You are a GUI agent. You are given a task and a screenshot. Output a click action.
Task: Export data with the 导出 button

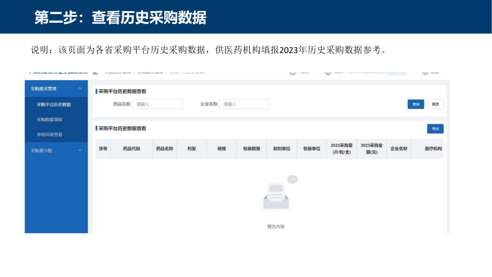pyautogui.click(x=435, y=129)
